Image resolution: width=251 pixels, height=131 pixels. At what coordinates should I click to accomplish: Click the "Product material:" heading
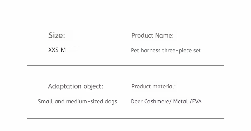coord(153,86)
